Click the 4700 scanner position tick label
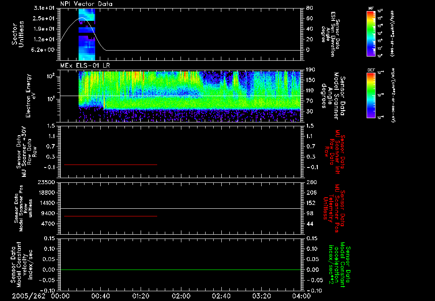This screenshot has width=435, height=301. click(48, 224)
